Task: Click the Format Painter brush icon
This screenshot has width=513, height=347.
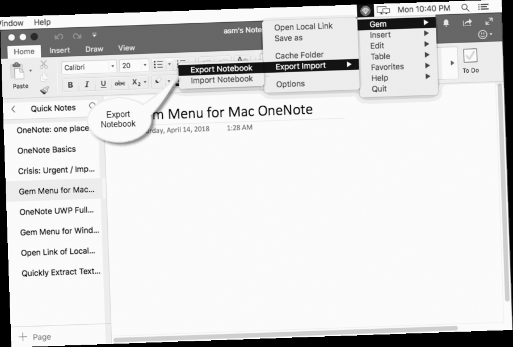Action: click(x=44, y=90)
